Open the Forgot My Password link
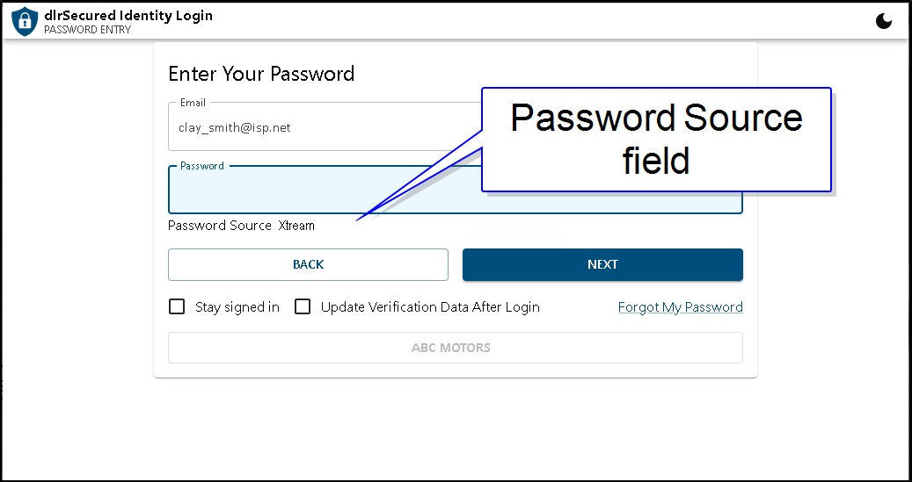This screenshot has height=482, width=912. 680,307
